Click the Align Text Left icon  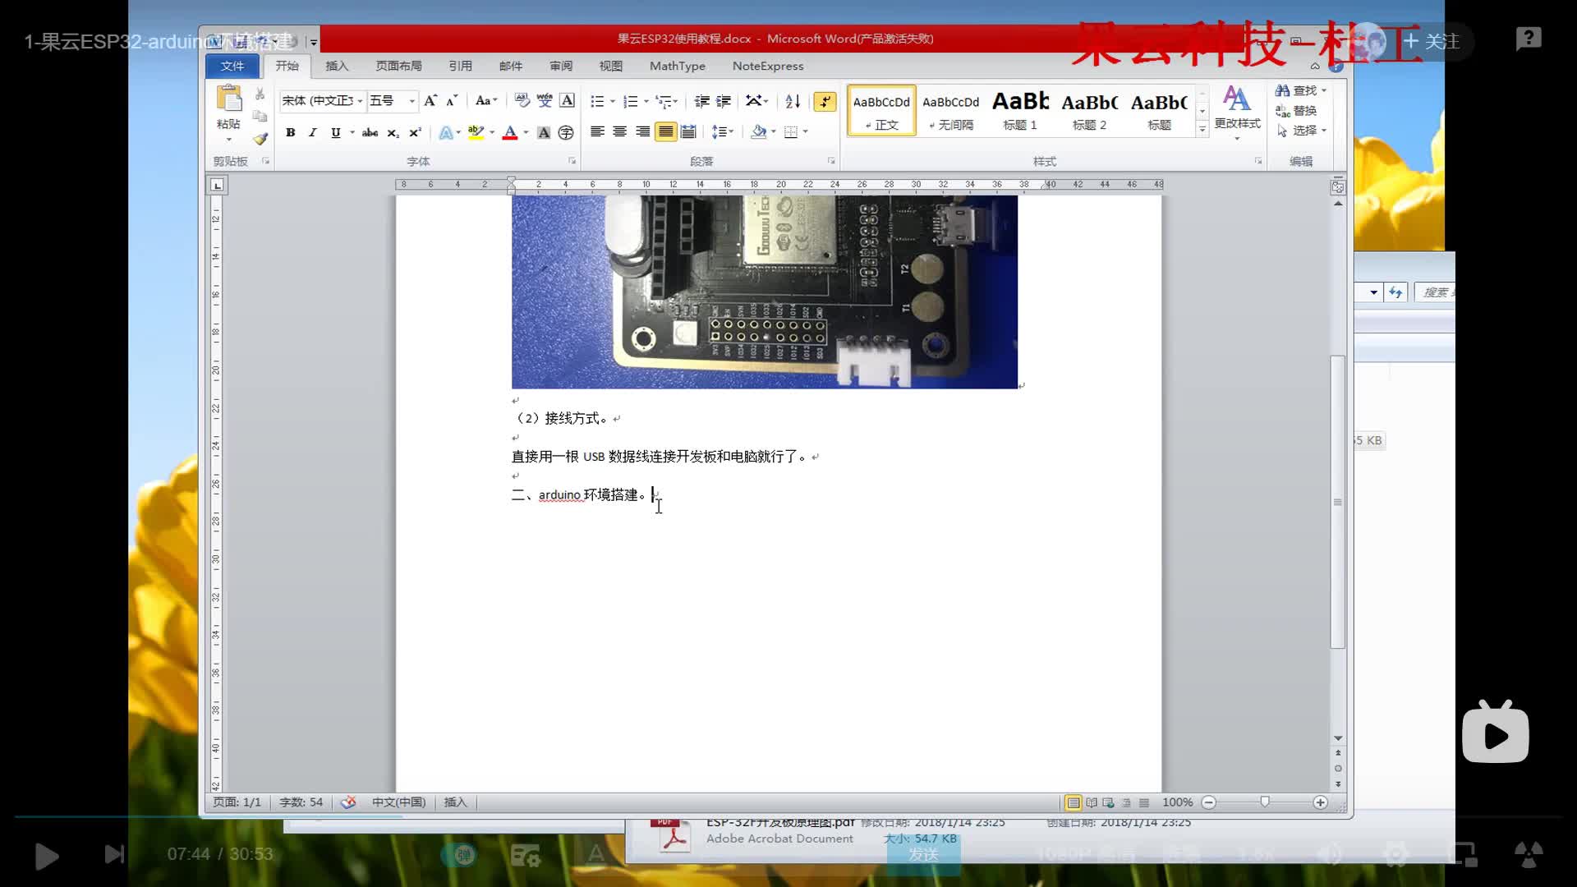pos(597,131)
